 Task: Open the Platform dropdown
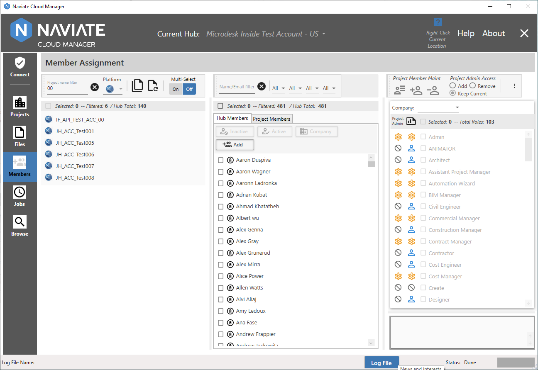113,88
